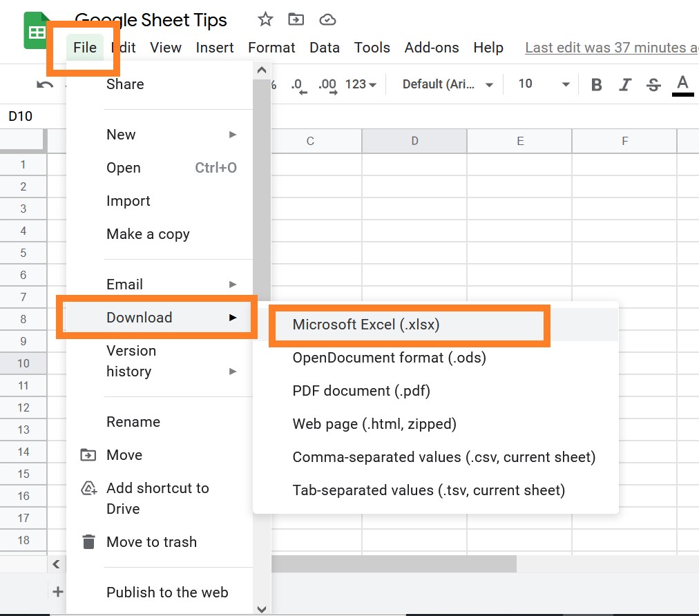Apply bold formatting
This screenshot has height=616, width=699.
click(x=596, y=84)
